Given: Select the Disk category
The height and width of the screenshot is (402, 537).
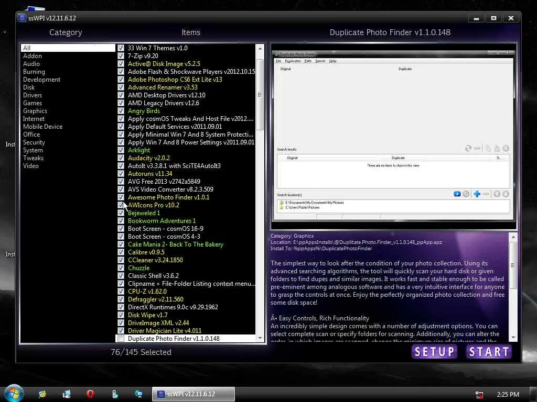Looking at the screenshot, I should point(29,87).
